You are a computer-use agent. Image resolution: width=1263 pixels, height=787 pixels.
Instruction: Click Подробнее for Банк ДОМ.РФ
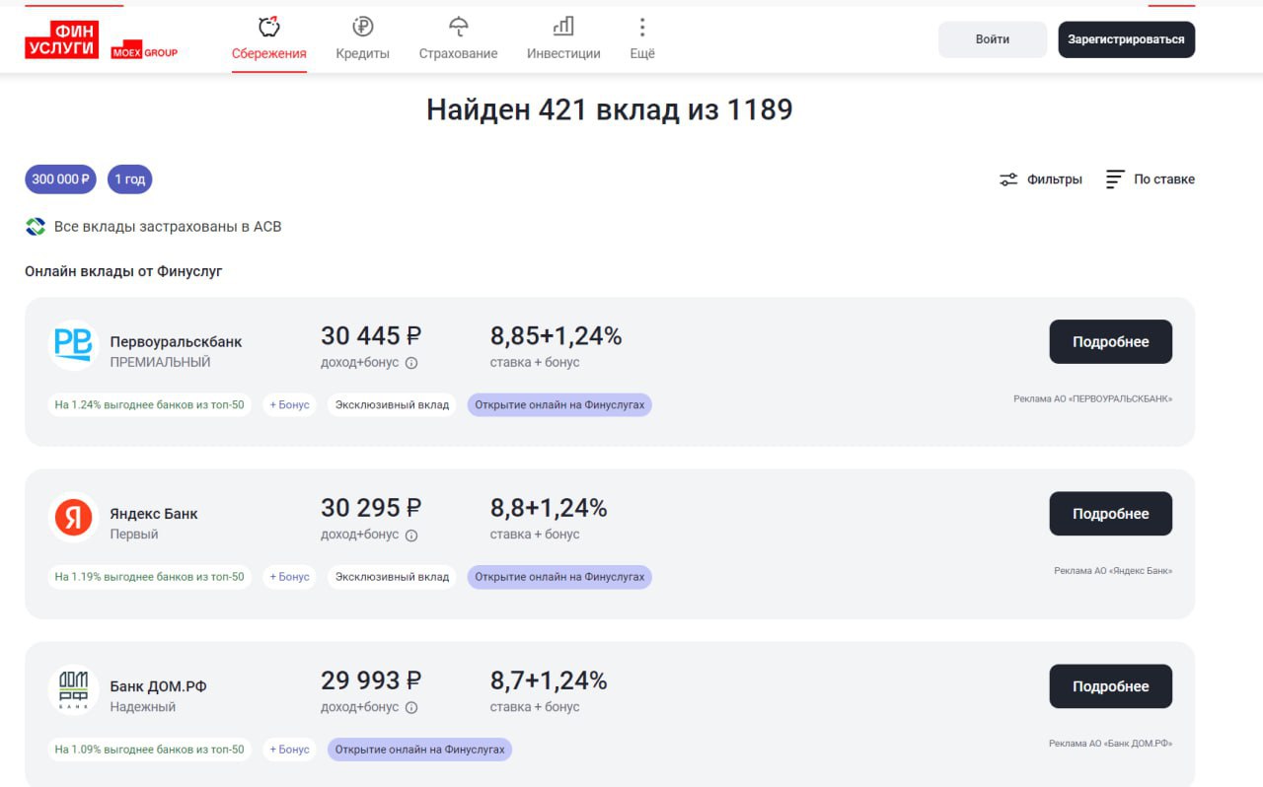click(x=1110, y=686)
